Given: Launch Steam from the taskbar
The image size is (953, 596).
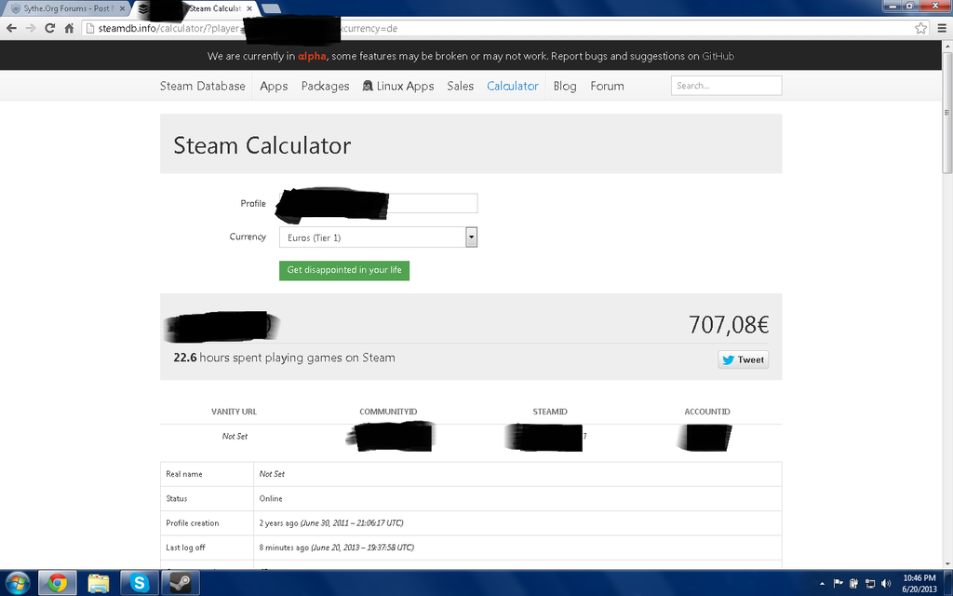Looking at the screenshot, I should click(181, 583).
